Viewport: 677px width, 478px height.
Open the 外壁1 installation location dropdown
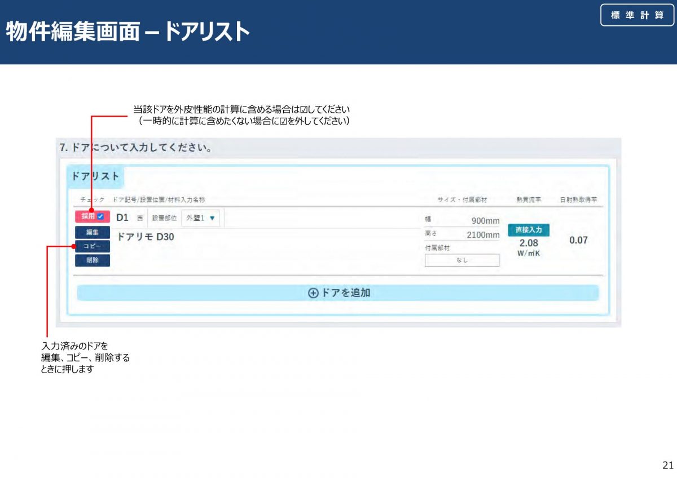tap(201, 218)
